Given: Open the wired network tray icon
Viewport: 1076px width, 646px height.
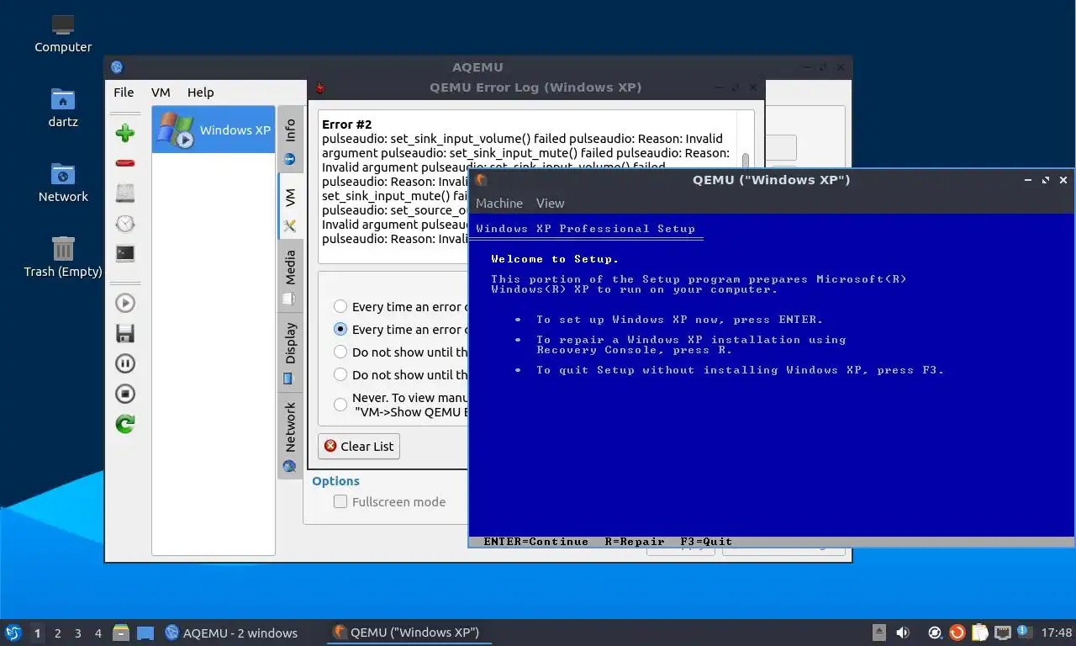Looking at the screenshot, I should pyautogui.click(x=1002, y=633).
